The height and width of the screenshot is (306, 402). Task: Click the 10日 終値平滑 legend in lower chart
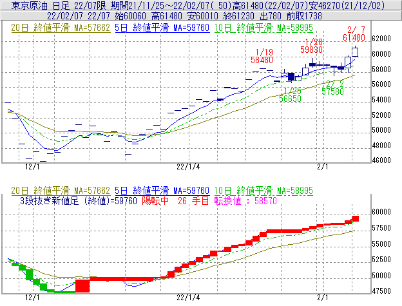(x=263, y=191)
